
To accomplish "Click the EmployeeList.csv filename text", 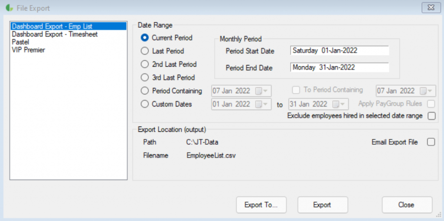I will [x=211, y=156].
